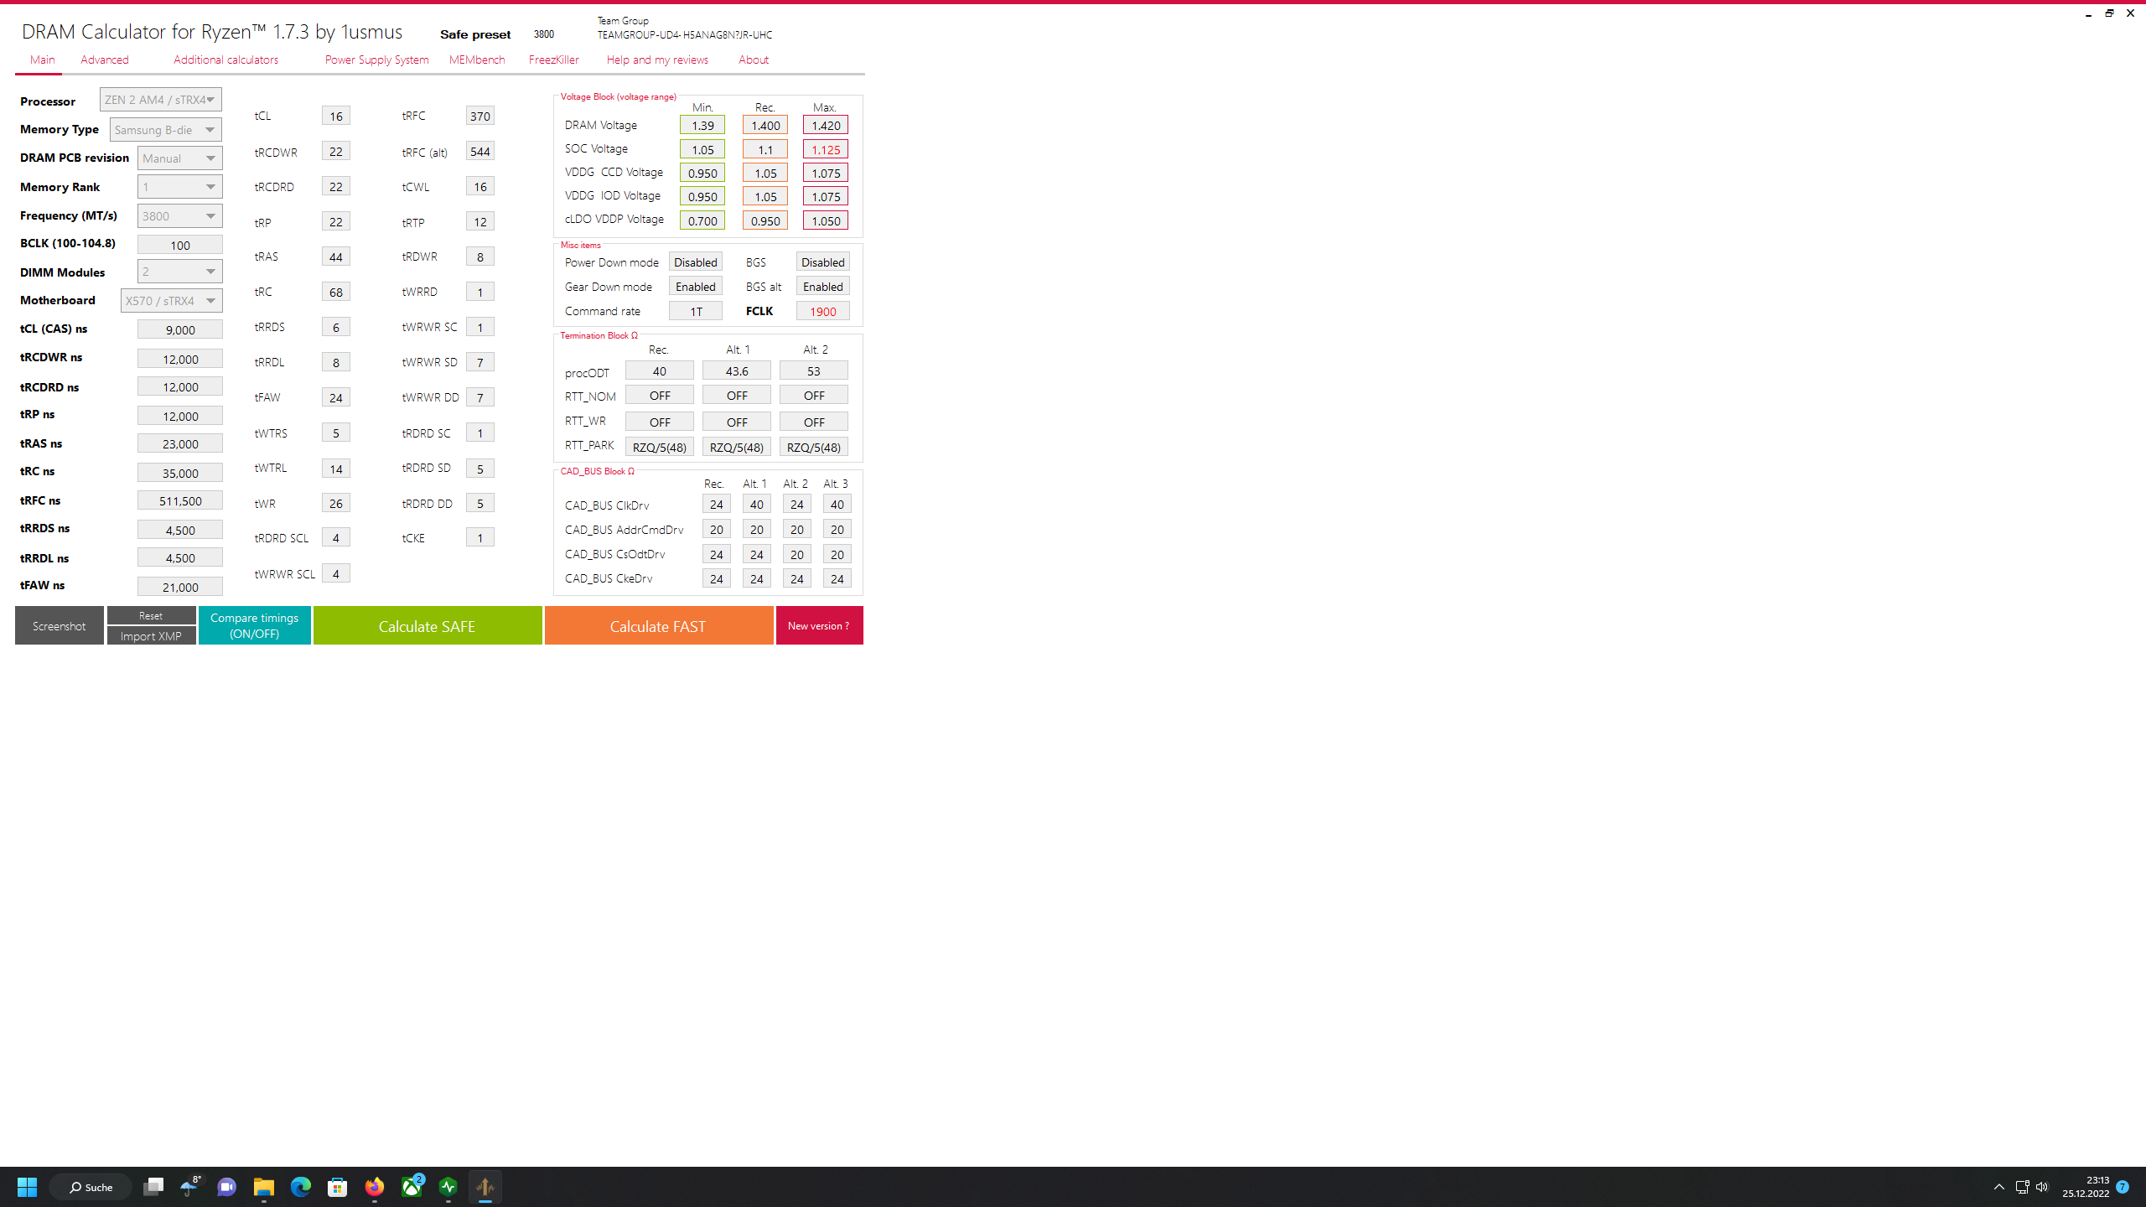
Task: Toggle Compare timings ON/OFF
Action: click(254, 625)
